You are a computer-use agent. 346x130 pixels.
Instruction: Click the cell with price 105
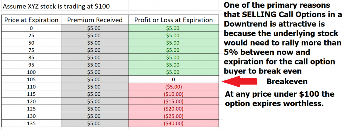[31, 79]
